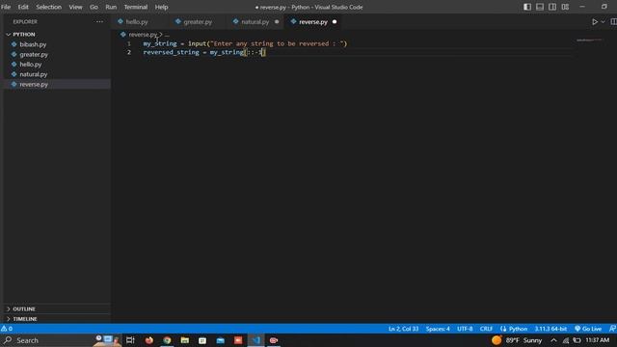
Task: Open Explorer views and more actions ellipsis
Action: pyautogui.click(x=99, y=21)
